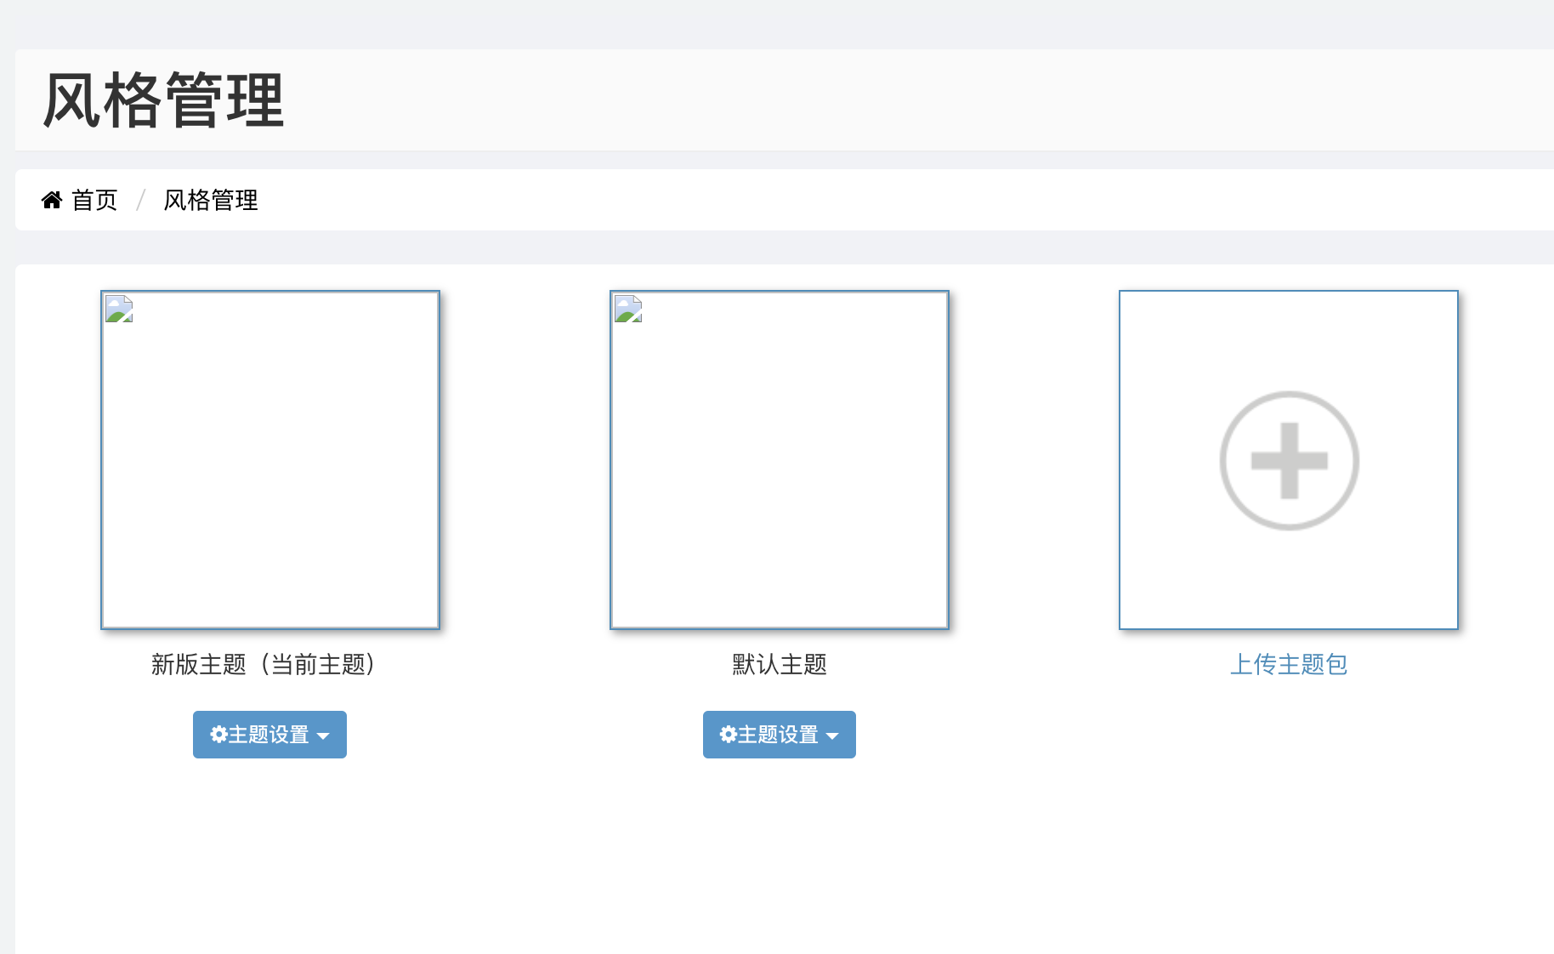Expand 主题设置 dropdown under 默认主题
The width and height of the screenshot is (1554, 954).
(780, 735)
